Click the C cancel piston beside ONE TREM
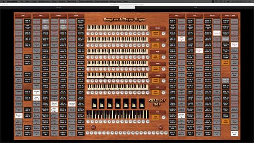Viewport: 254px width, 143px height. coord(164,117)
